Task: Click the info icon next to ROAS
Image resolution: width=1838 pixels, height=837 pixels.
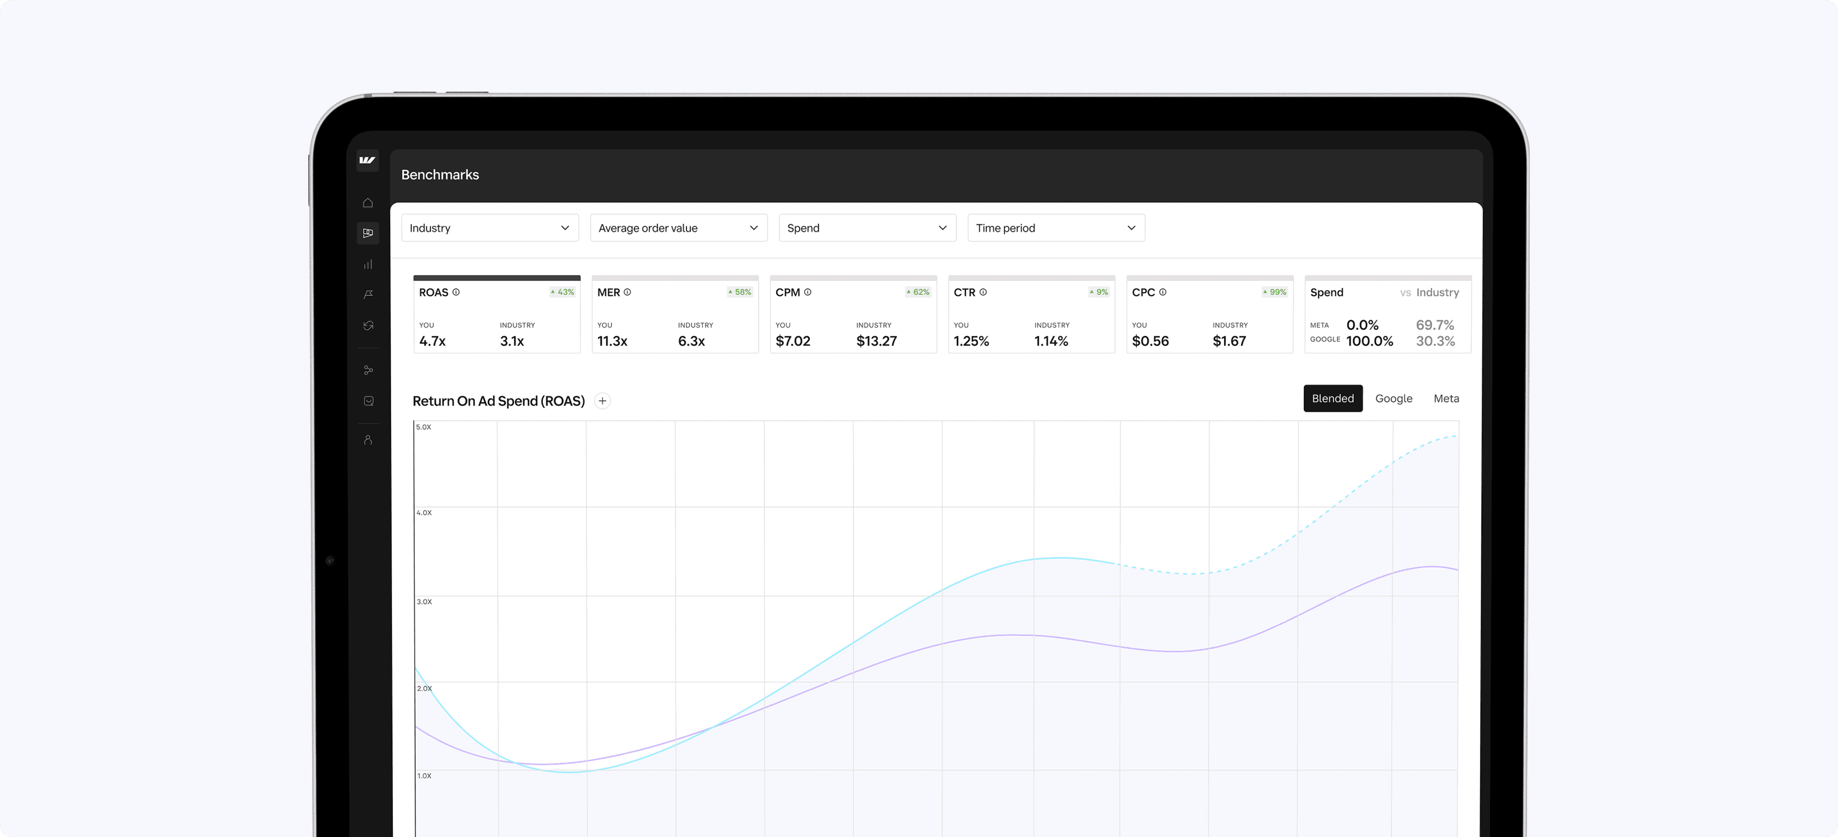Action: (457, 292)
